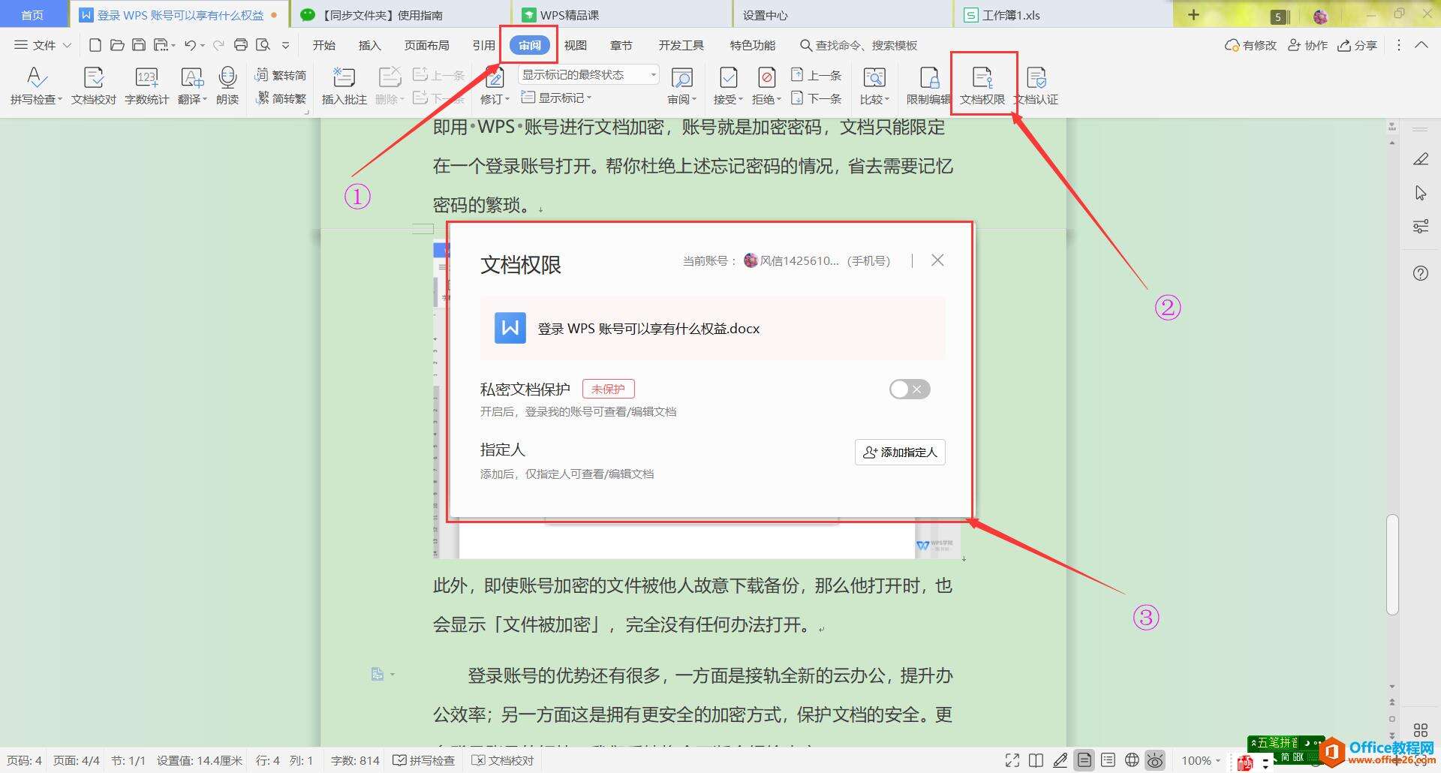
Task: Click the pen tool in right sidebar
Action: click(1421, 159)
